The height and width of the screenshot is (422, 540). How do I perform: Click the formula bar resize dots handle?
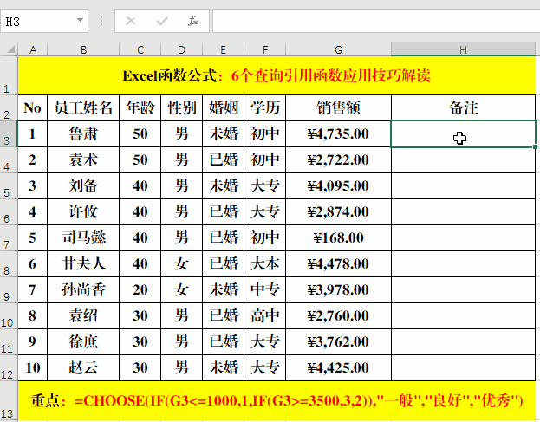(101, 21)
